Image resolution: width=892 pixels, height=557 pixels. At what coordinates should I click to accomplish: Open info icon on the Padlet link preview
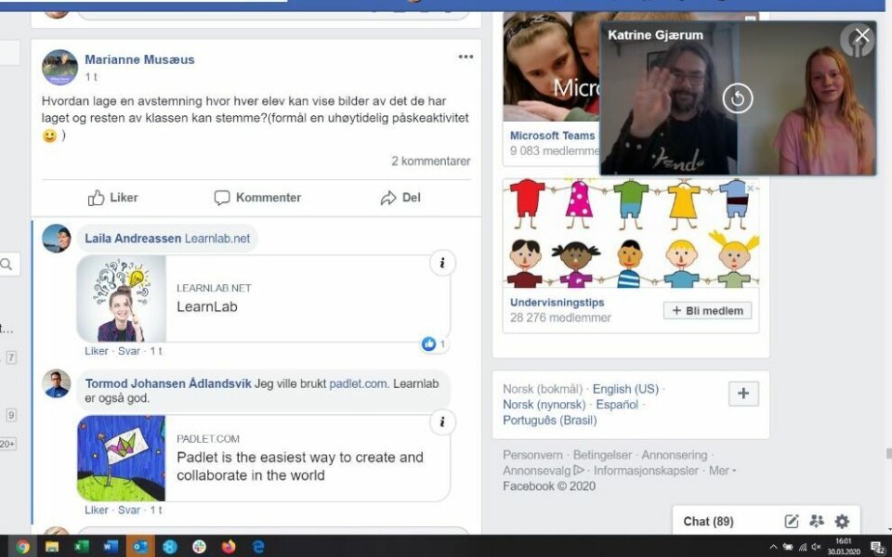tap(442, 422)
